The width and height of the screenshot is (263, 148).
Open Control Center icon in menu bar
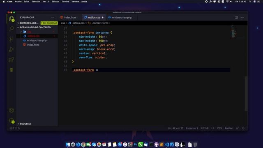[x=258, y=2]
